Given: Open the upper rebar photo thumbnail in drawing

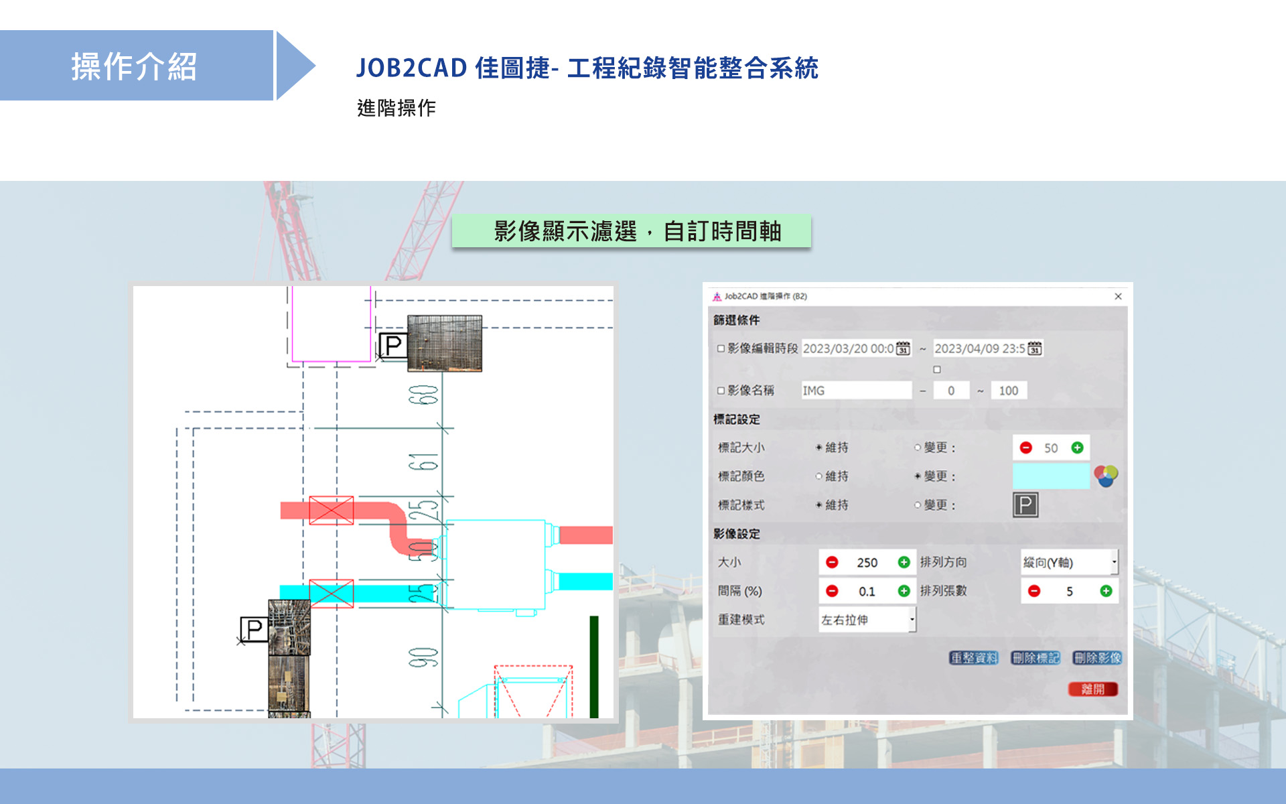Looking at the screenshot, I should (x=445, y=343).
